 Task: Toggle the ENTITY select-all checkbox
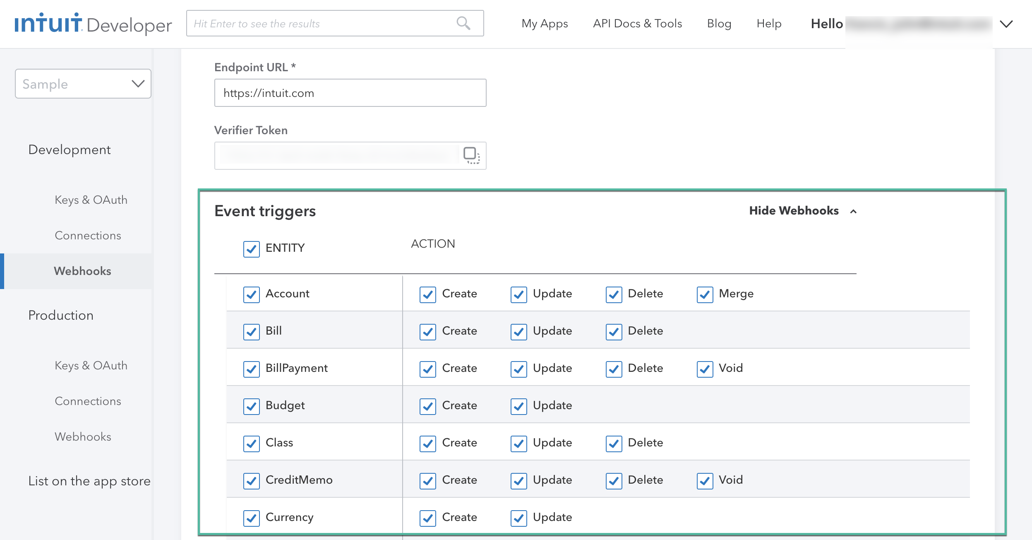251,249
